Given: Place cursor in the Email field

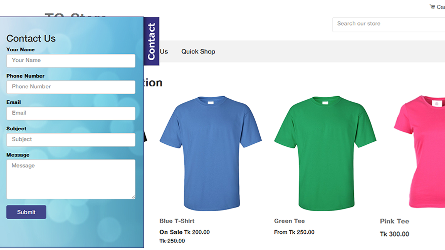Looking at the screenshot, I should pyautogui.click(x=71, y=113).
